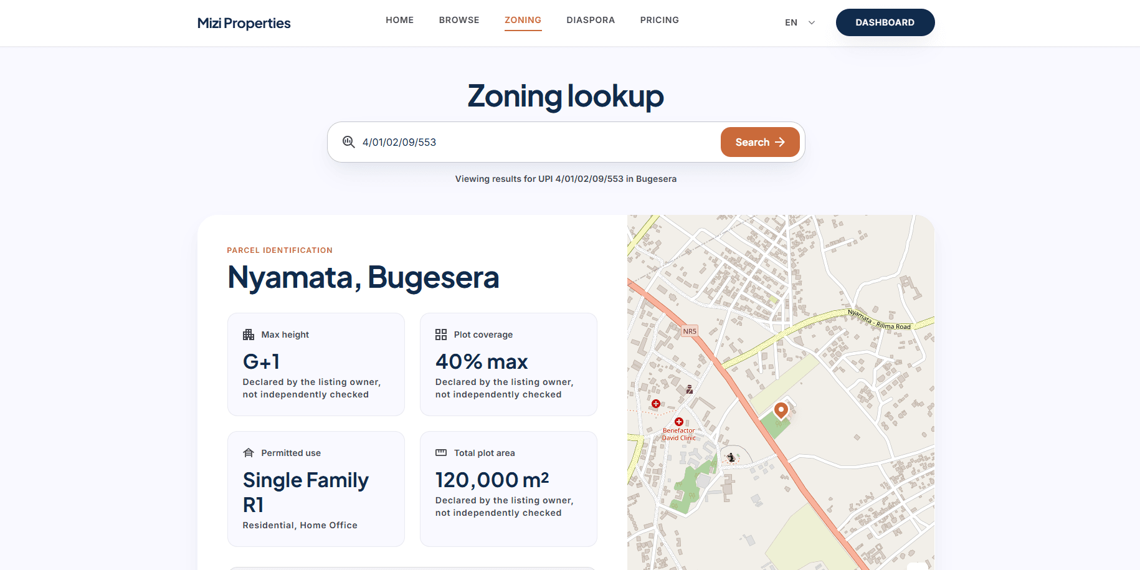Open the Diaspora page
Screen dimensions: 1140x570
click(591, 20)
